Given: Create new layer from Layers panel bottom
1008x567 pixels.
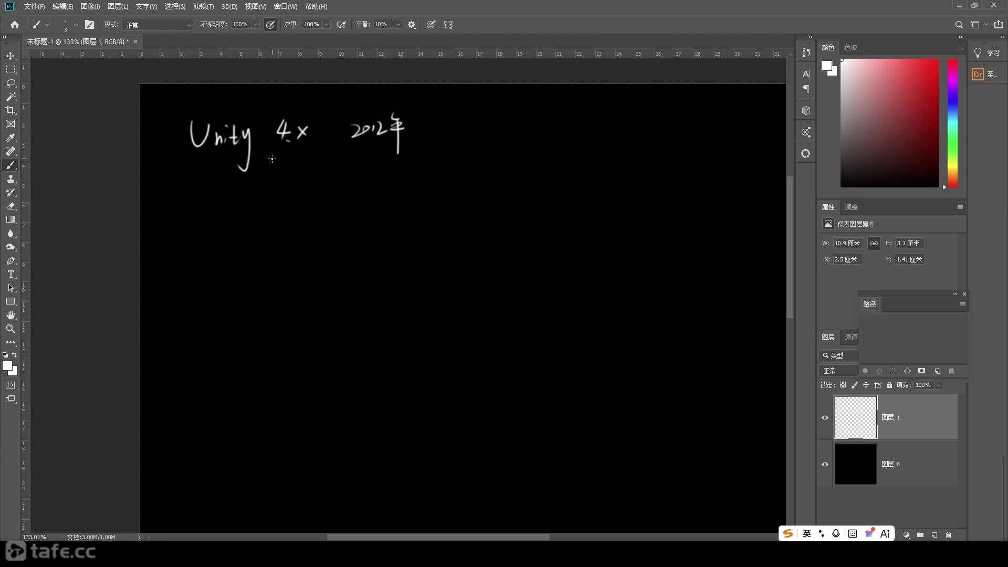Looking at the screenshot, I should 934,535.
